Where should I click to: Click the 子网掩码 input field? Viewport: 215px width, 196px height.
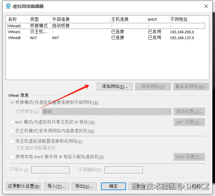click(123, 170)
